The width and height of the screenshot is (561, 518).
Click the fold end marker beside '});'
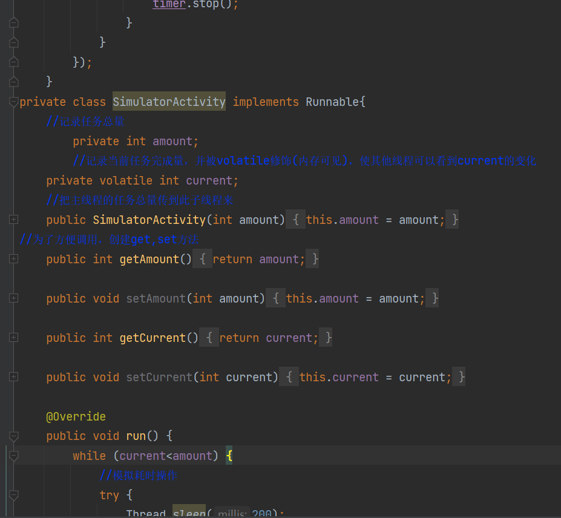click(13, 62)
